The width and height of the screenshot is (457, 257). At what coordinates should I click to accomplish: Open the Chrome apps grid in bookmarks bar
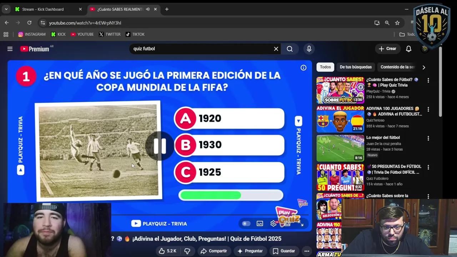(x=6, y=34)
